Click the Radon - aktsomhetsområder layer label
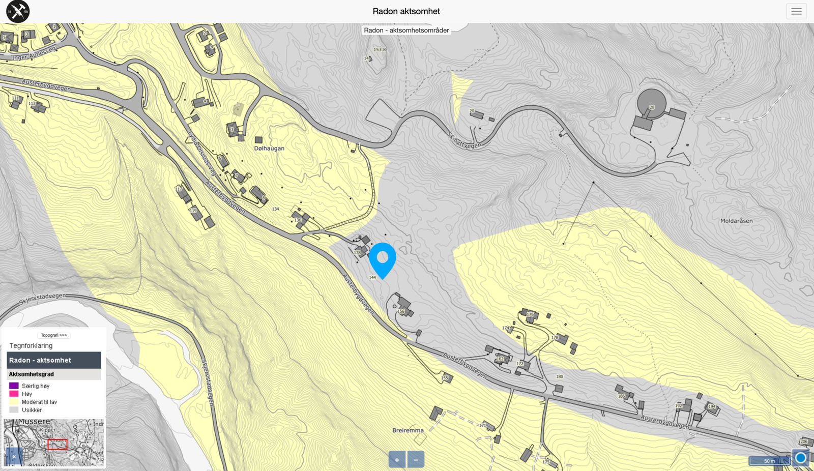This screenshot has height=471, width=814. coord(406,31)
